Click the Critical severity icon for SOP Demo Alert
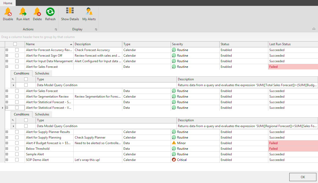318x183 pixels. (174, 160)
